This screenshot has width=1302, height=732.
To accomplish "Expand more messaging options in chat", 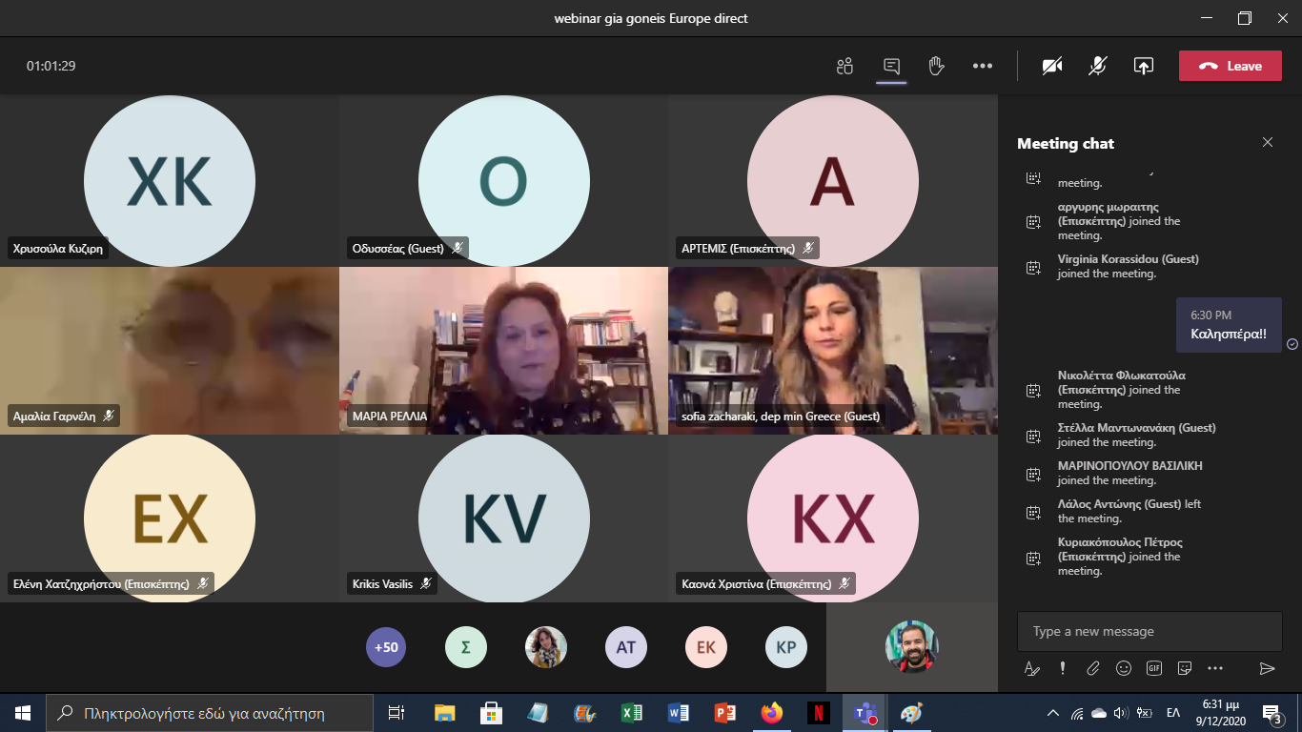I will (1215, 668).
